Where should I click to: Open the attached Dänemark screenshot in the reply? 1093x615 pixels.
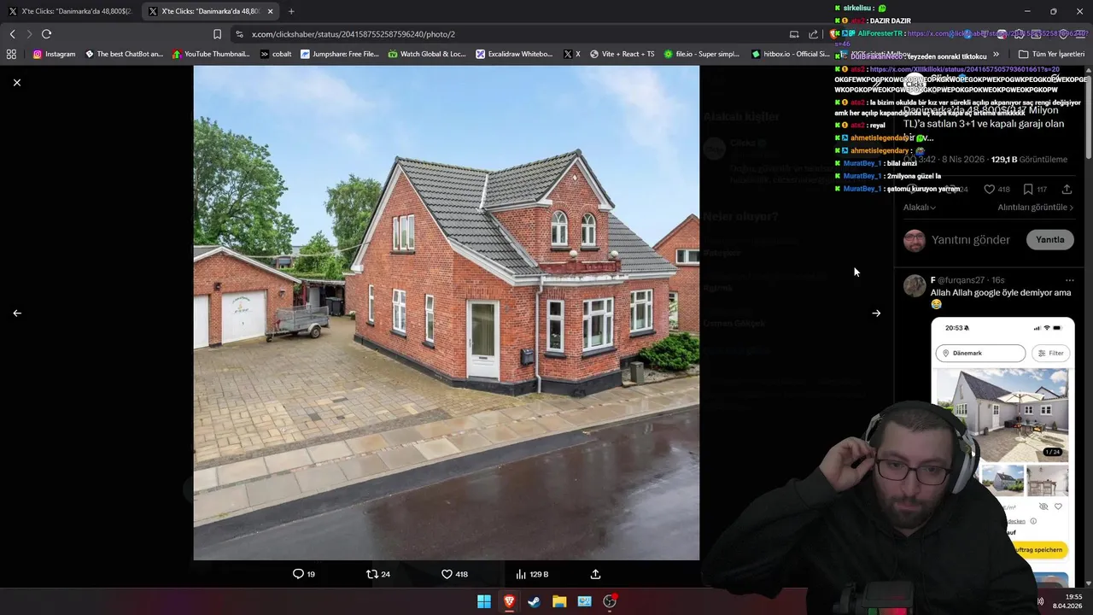click(x=1002, y=453)
